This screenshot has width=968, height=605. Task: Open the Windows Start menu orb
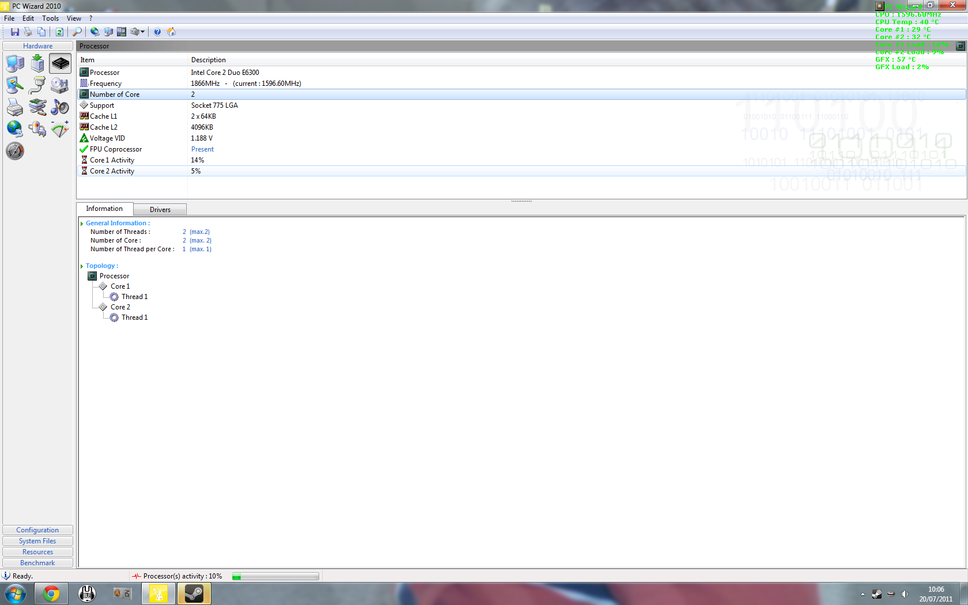(x=16, y=593)
